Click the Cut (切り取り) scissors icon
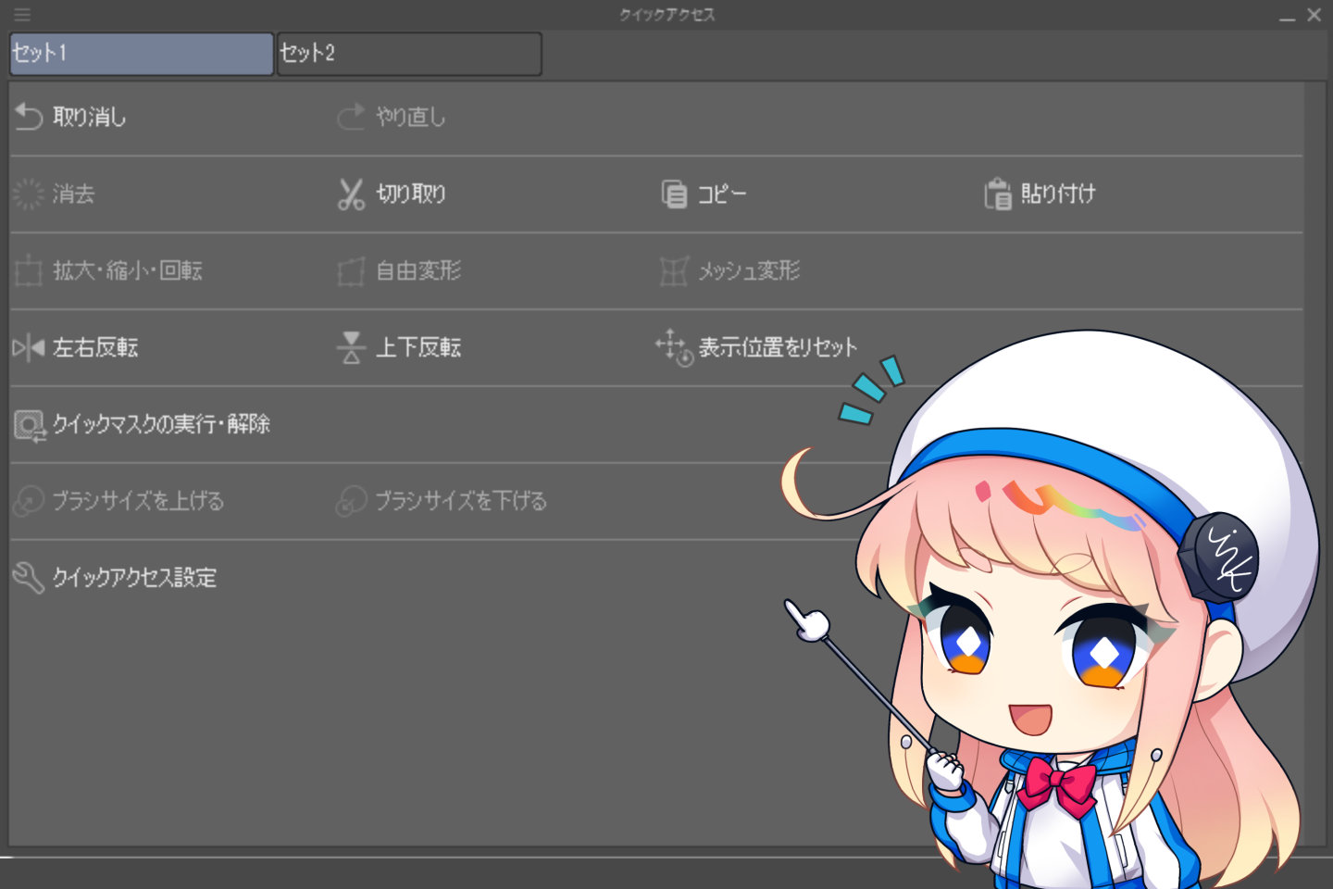This screenshot has height=889, width=1333. (351, 194)
